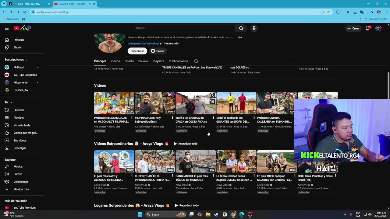
Task: Open Tus videos in sidebar
Action: [20, 141]
